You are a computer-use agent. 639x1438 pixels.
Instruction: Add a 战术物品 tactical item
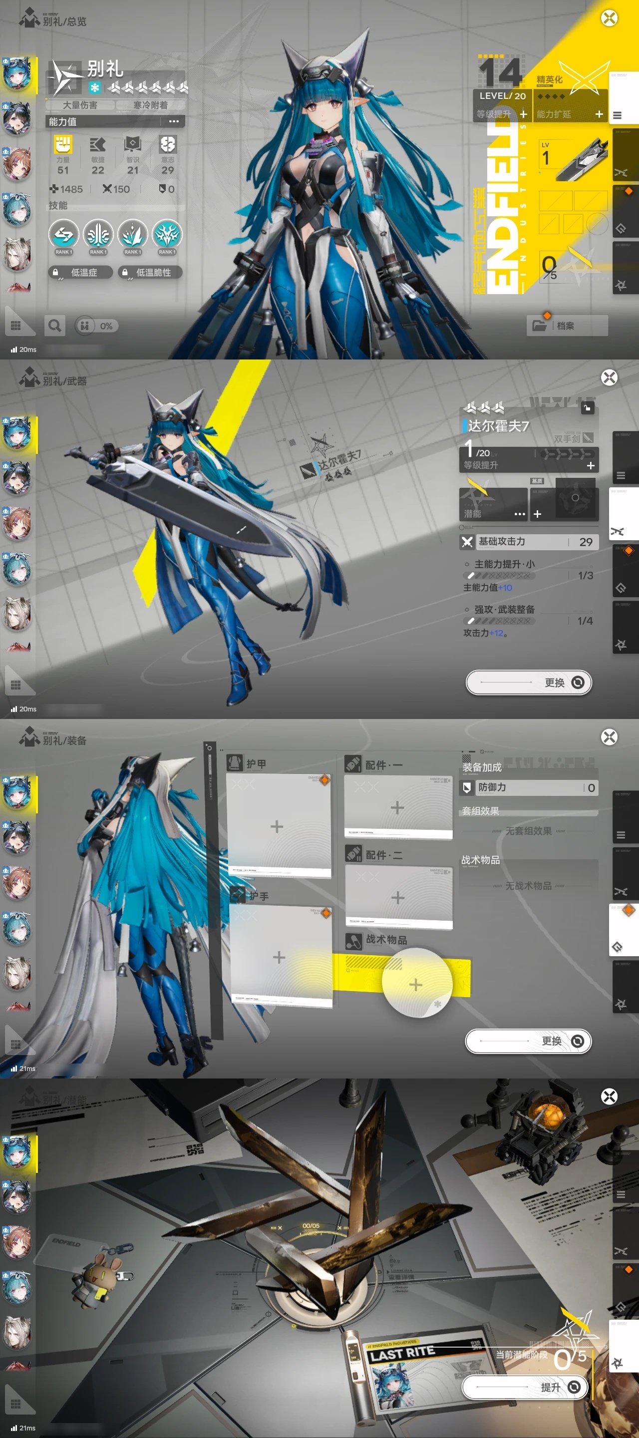pyautogui.click(x=416, y=984)
